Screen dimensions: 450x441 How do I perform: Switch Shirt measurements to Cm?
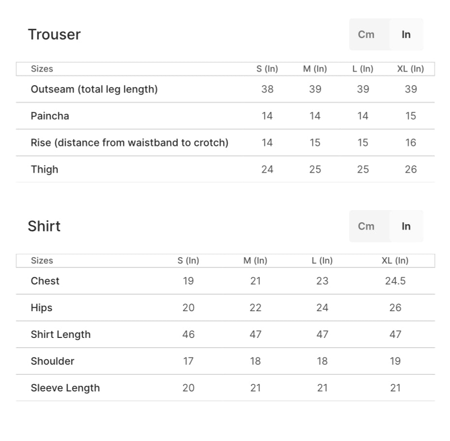(366, 226)
